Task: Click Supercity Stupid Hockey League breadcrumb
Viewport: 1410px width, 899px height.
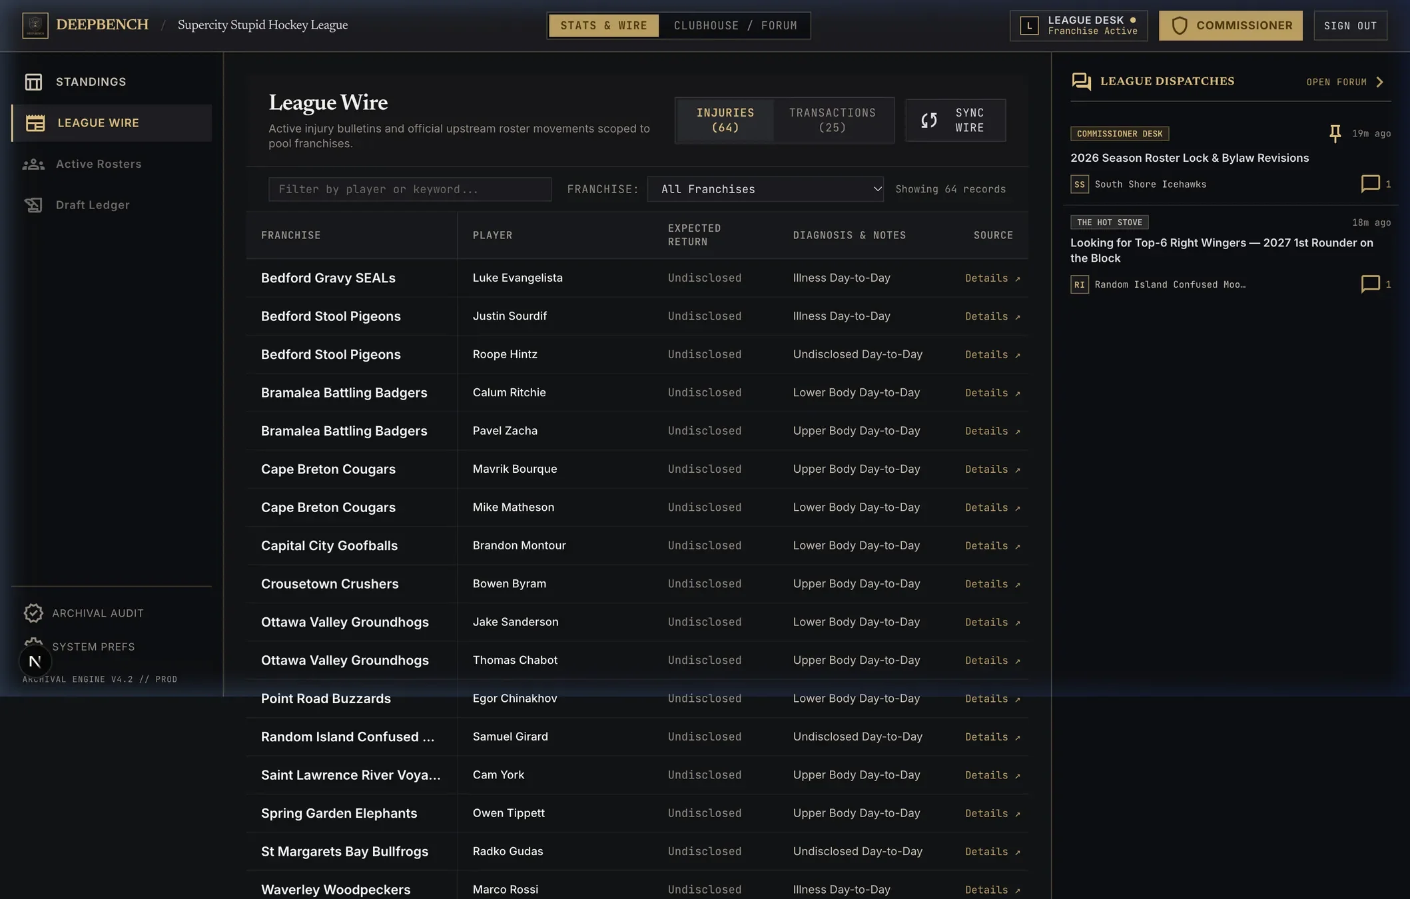Action: (x=262, y=25)
